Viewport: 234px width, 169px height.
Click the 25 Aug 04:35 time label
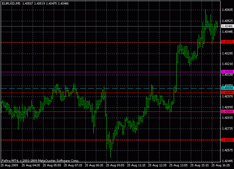click(x=31, y=165)
